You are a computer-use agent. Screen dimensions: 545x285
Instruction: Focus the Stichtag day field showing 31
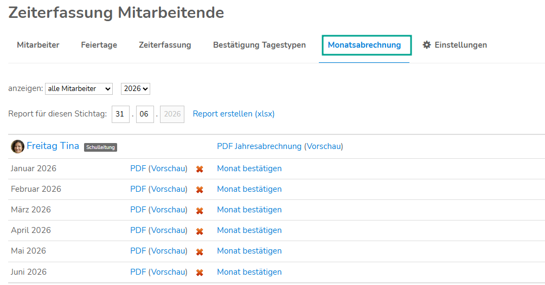pos(120,114)
